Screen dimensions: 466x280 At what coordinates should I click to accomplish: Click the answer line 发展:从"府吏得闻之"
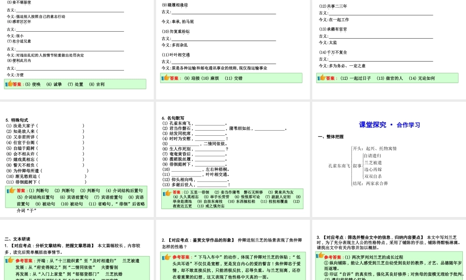[67, 267]
